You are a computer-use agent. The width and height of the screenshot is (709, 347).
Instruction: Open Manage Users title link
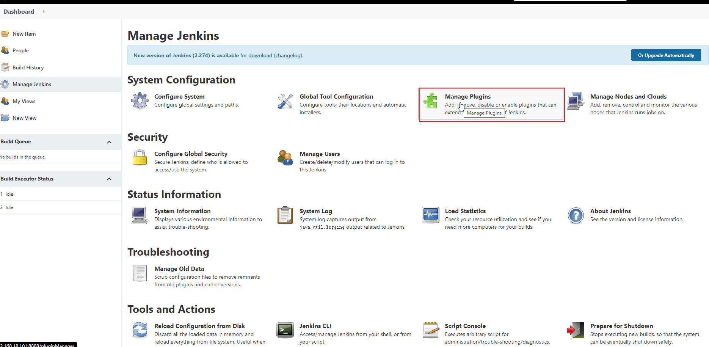[320, 154]
